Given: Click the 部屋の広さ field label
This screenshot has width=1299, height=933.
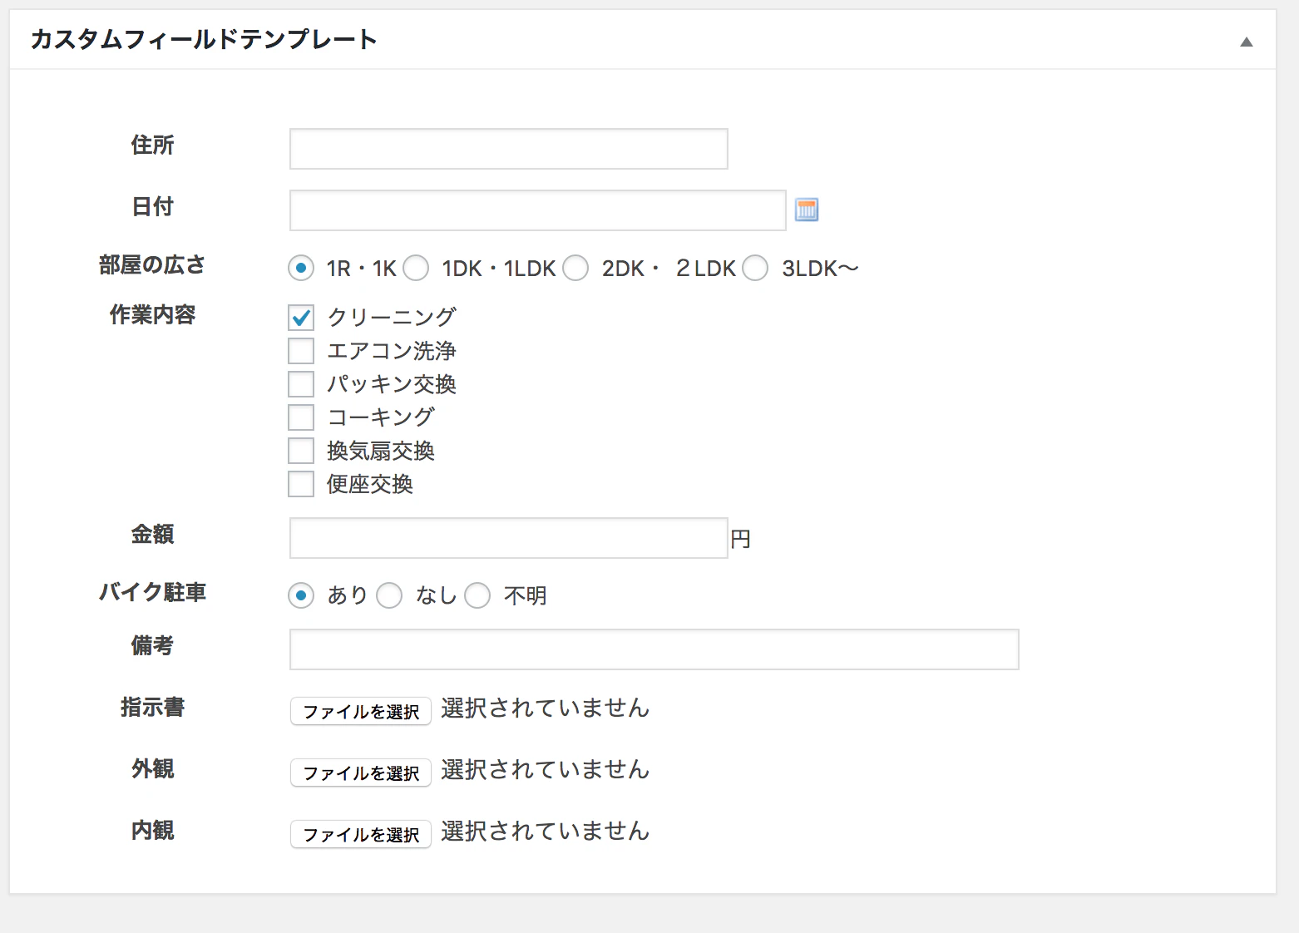Looking at the screenshot, I should 152,265.
